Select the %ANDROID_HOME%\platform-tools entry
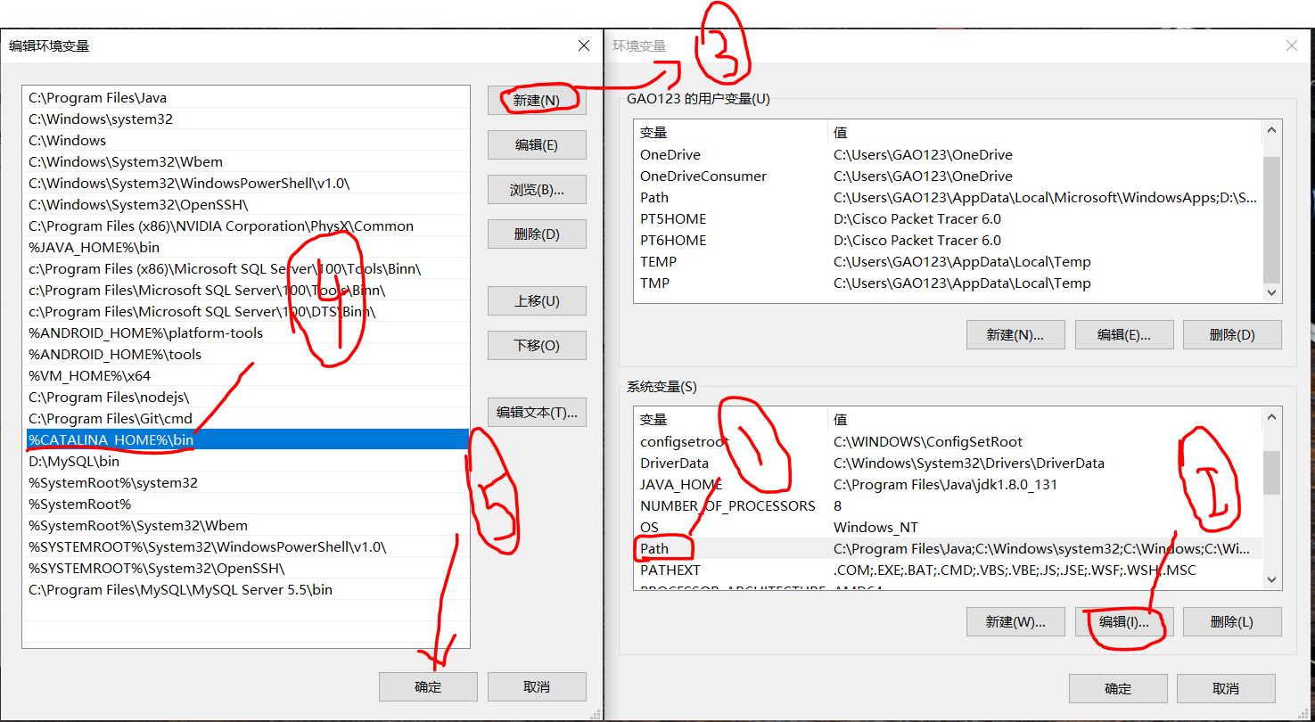 [x=247, y=332]
